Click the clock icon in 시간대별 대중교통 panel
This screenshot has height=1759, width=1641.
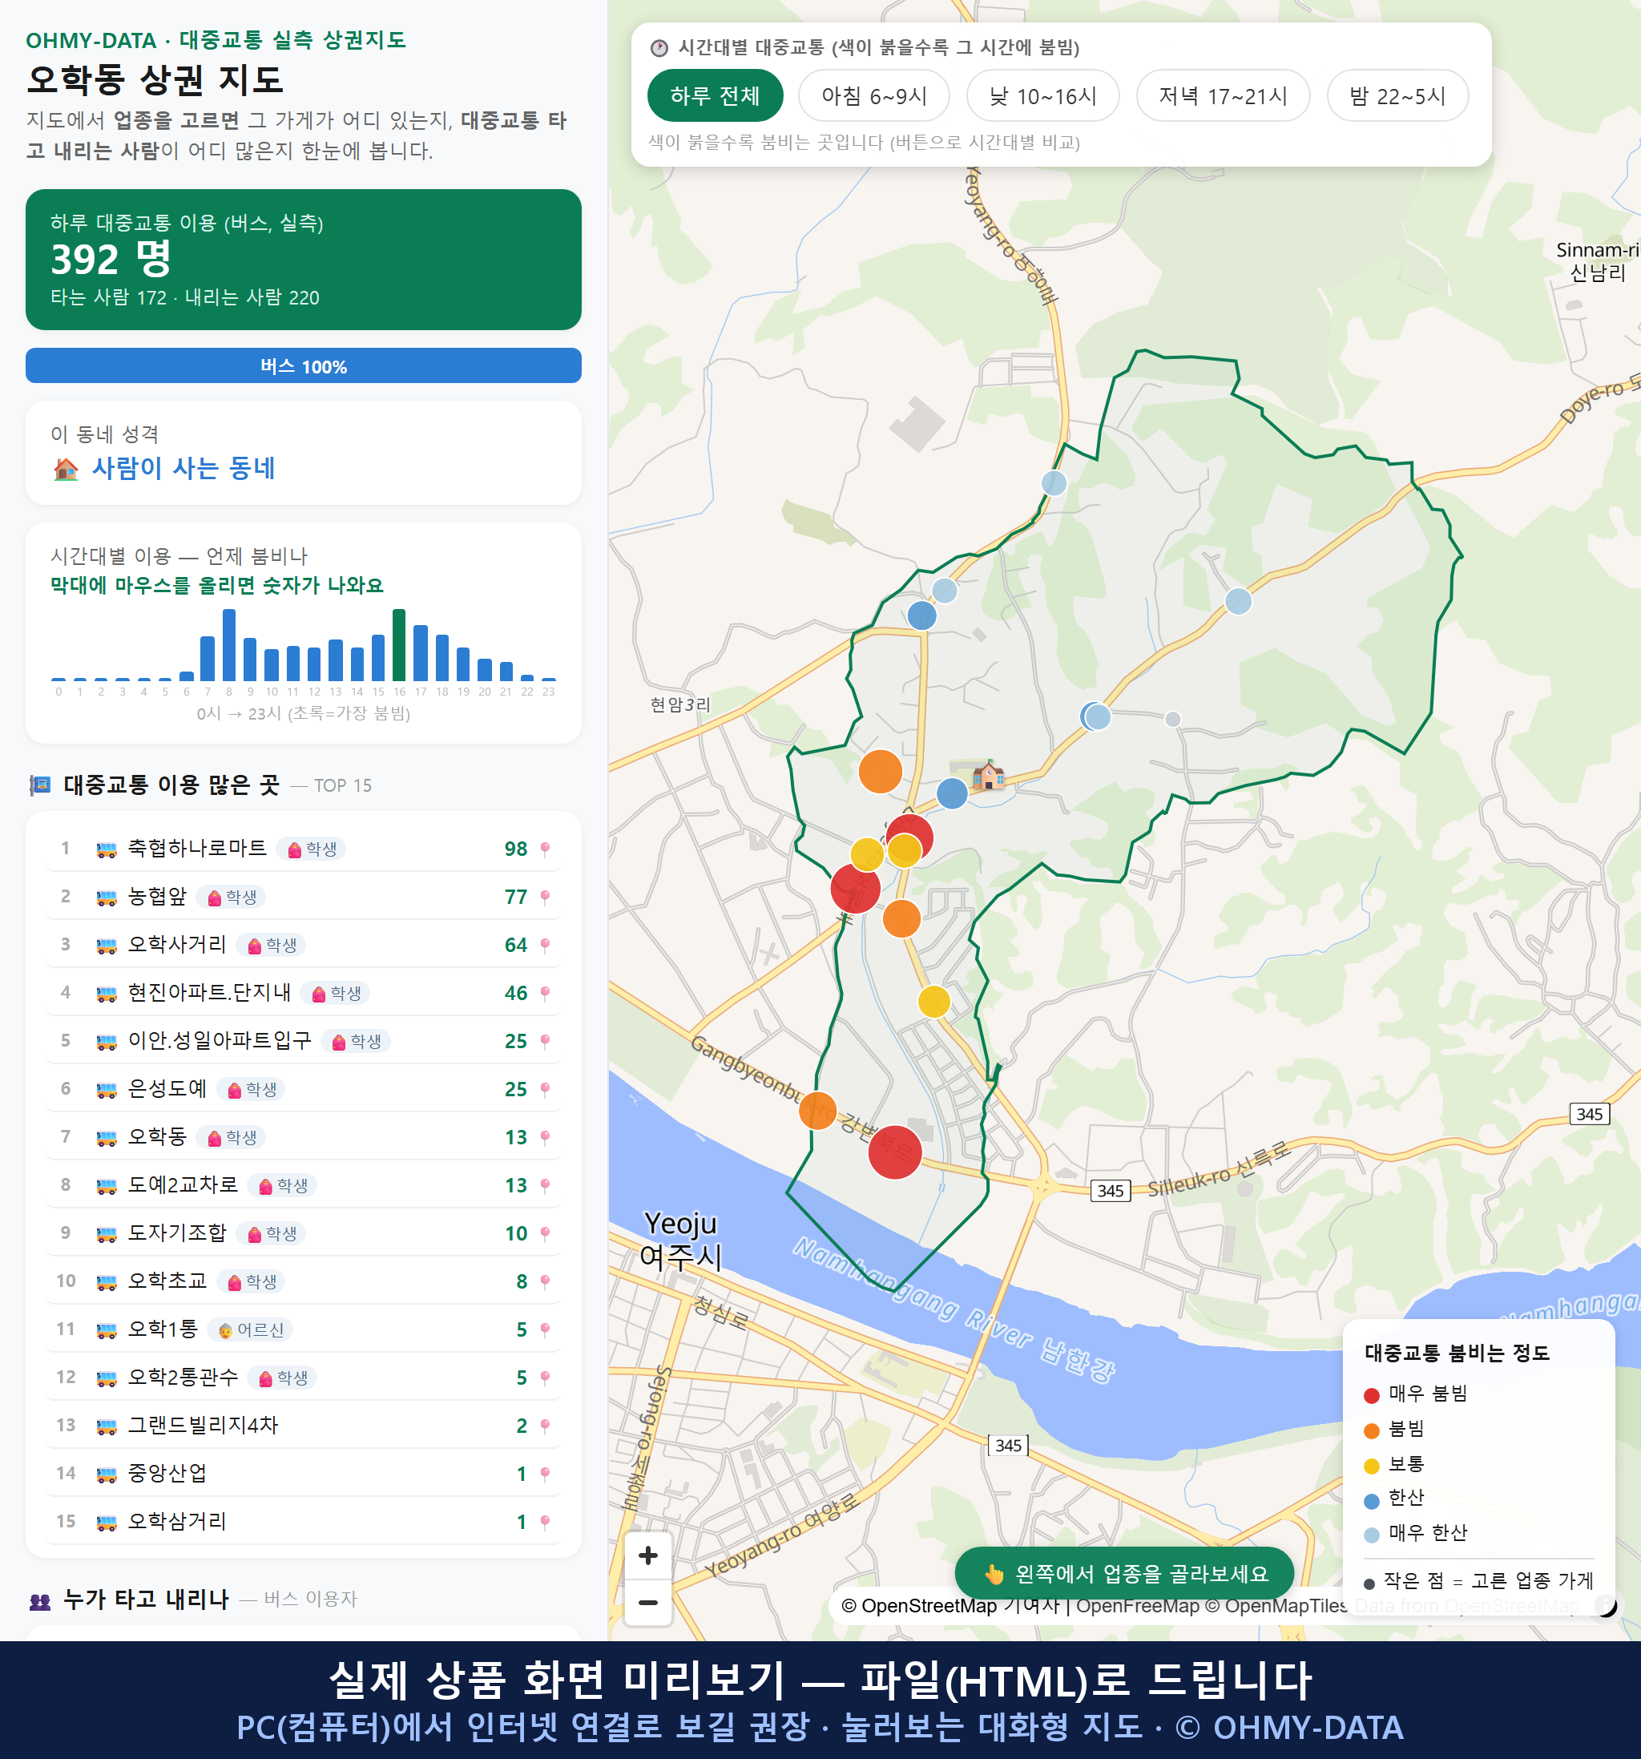click(659, 48)
